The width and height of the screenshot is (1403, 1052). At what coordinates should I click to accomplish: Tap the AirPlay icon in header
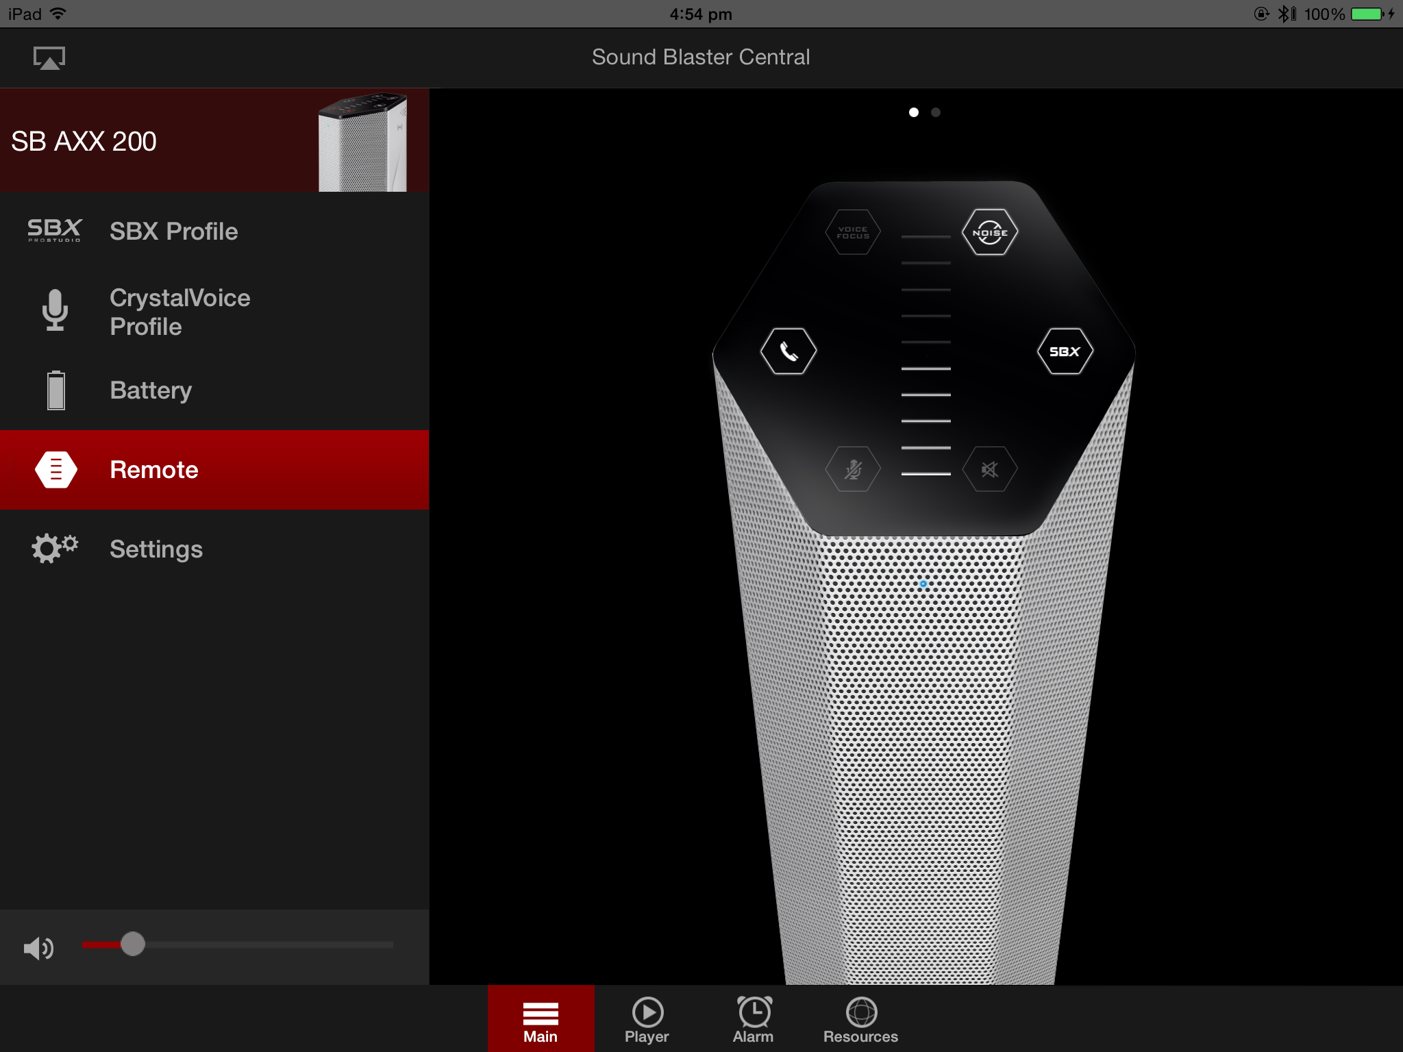[x=49, y=58]
